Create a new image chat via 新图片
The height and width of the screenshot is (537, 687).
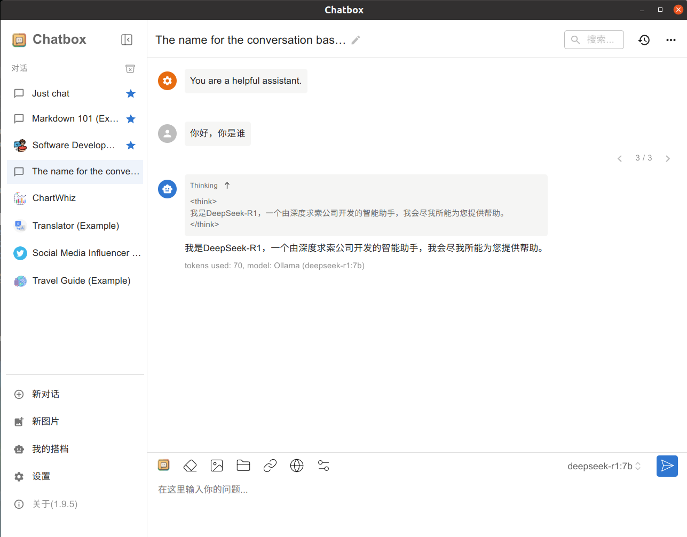[x=75, y=421]
